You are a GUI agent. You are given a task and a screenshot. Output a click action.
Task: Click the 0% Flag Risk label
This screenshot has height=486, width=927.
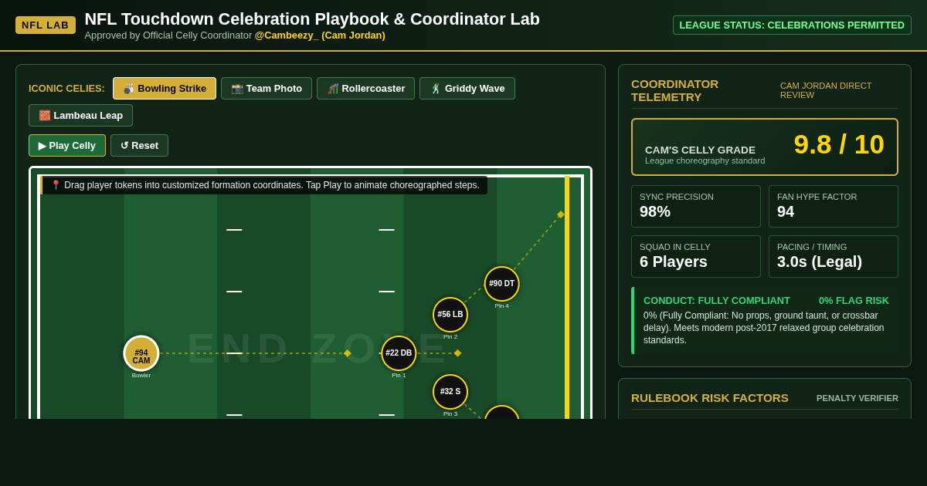854,300
